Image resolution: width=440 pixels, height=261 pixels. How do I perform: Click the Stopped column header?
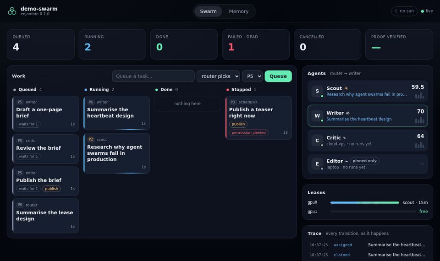[241, 89]
